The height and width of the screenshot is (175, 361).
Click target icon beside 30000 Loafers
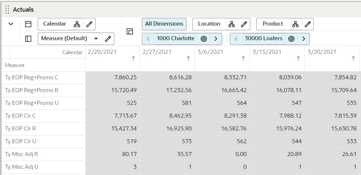291,39
